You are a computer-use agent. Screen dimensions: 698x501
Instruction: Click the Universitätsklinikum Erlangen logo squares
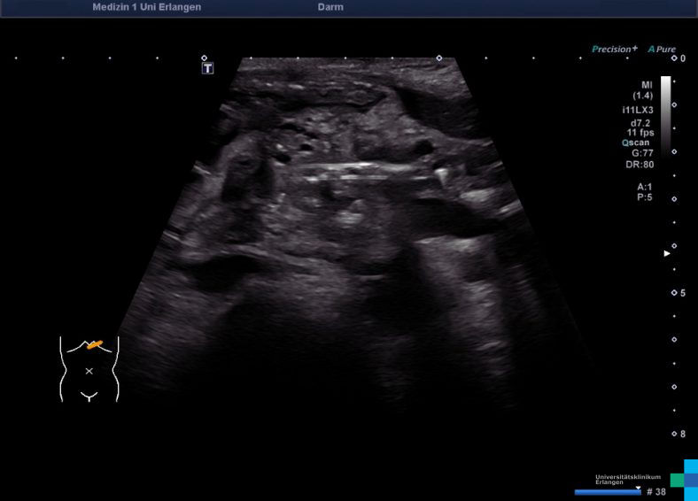click(x=684, y=479)
